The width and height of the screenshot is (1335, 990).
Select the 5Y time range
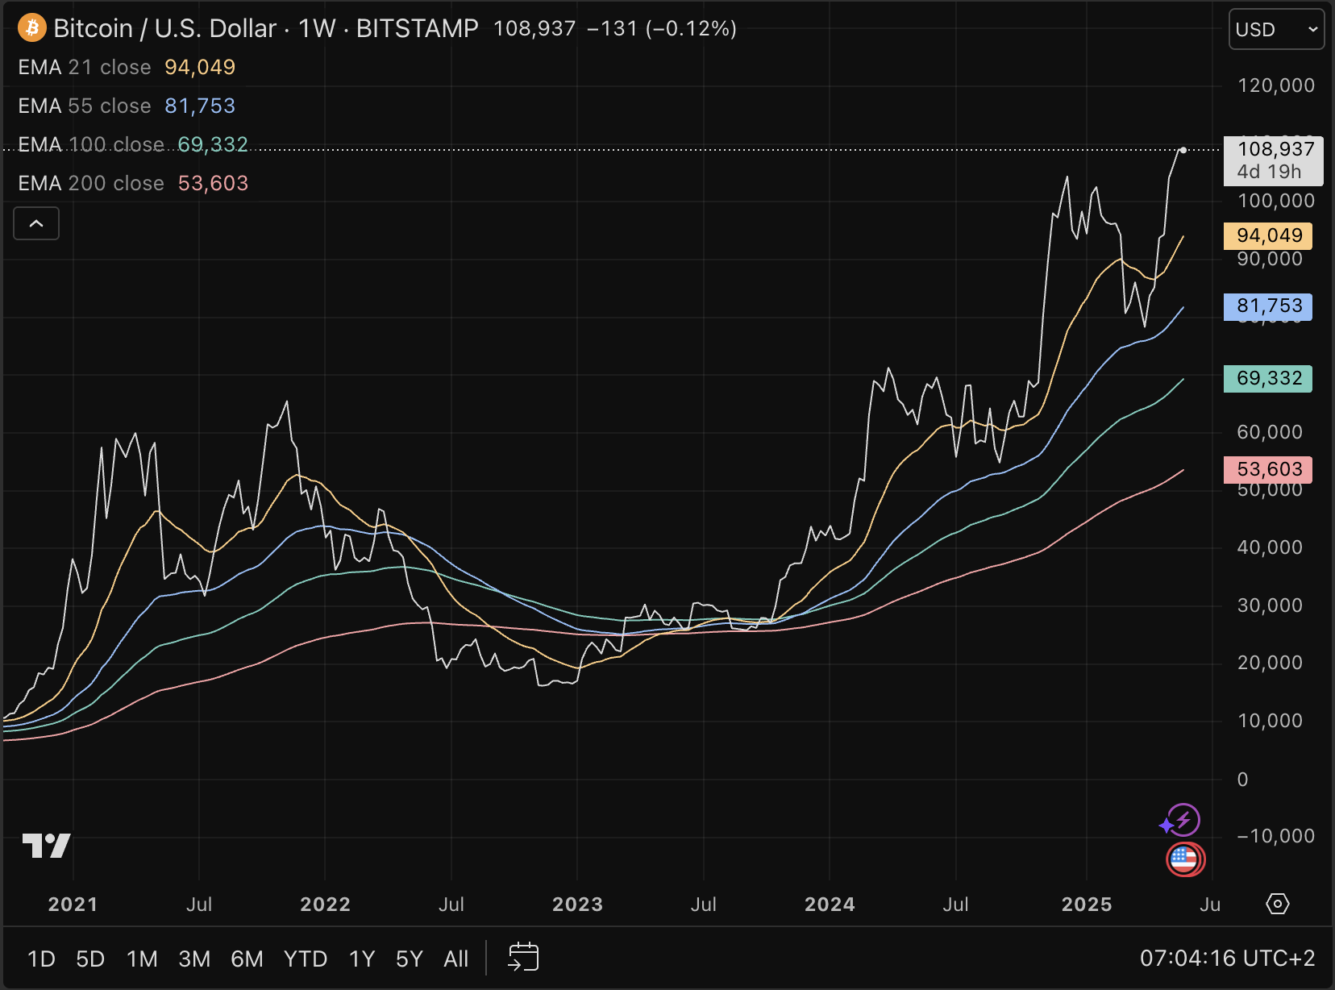tap(409, 959)
